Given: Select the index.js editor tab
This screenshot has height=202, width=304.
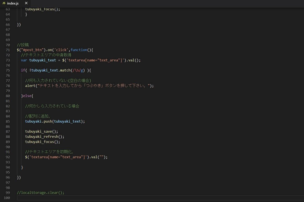Looking at the screenshot, I should (13, 3).
